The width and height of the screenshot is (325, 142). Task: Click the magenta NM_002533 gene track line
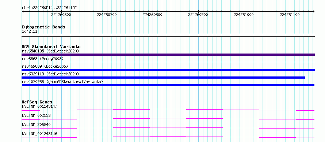168,118
